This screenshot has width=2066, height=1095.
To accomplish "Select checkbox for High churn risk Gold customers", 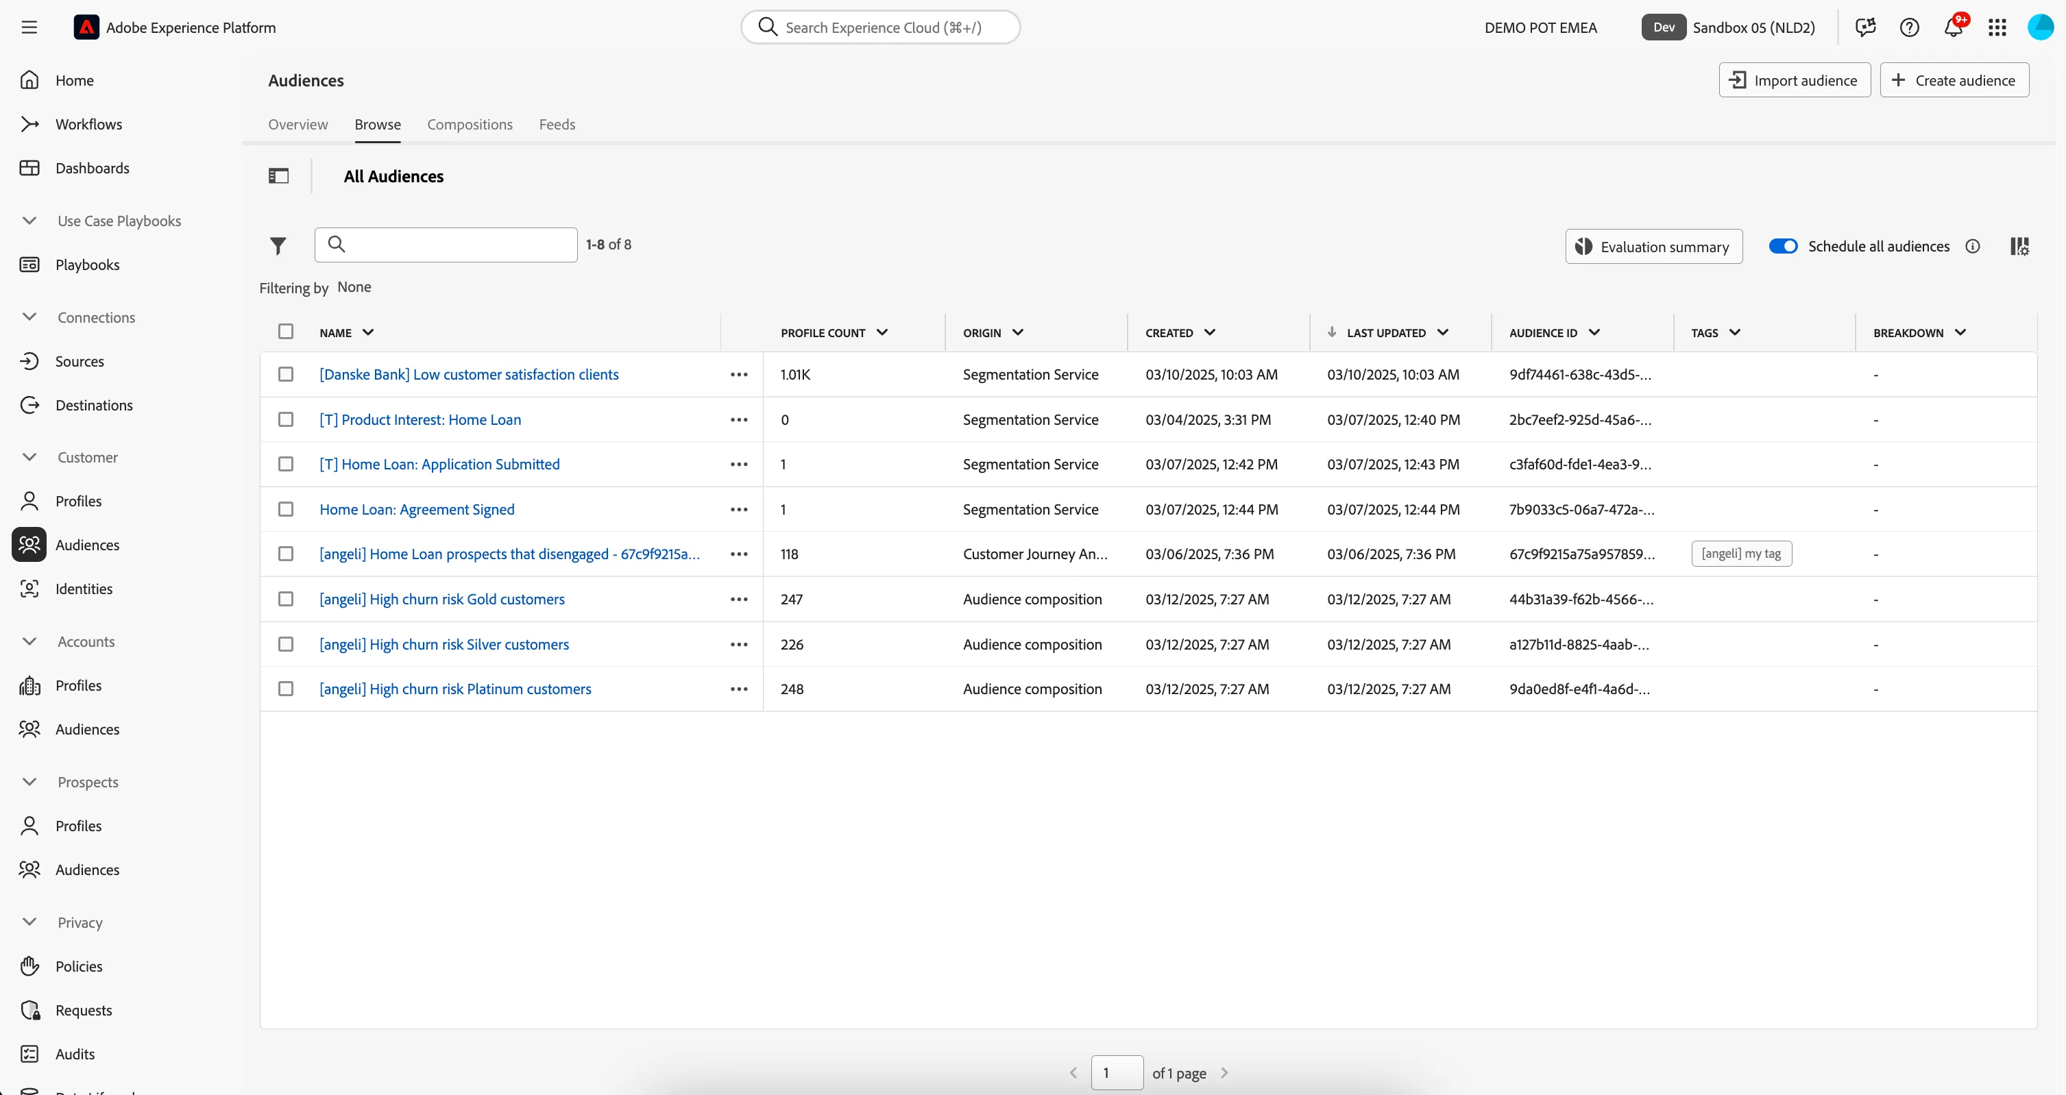I will (286, 599).
